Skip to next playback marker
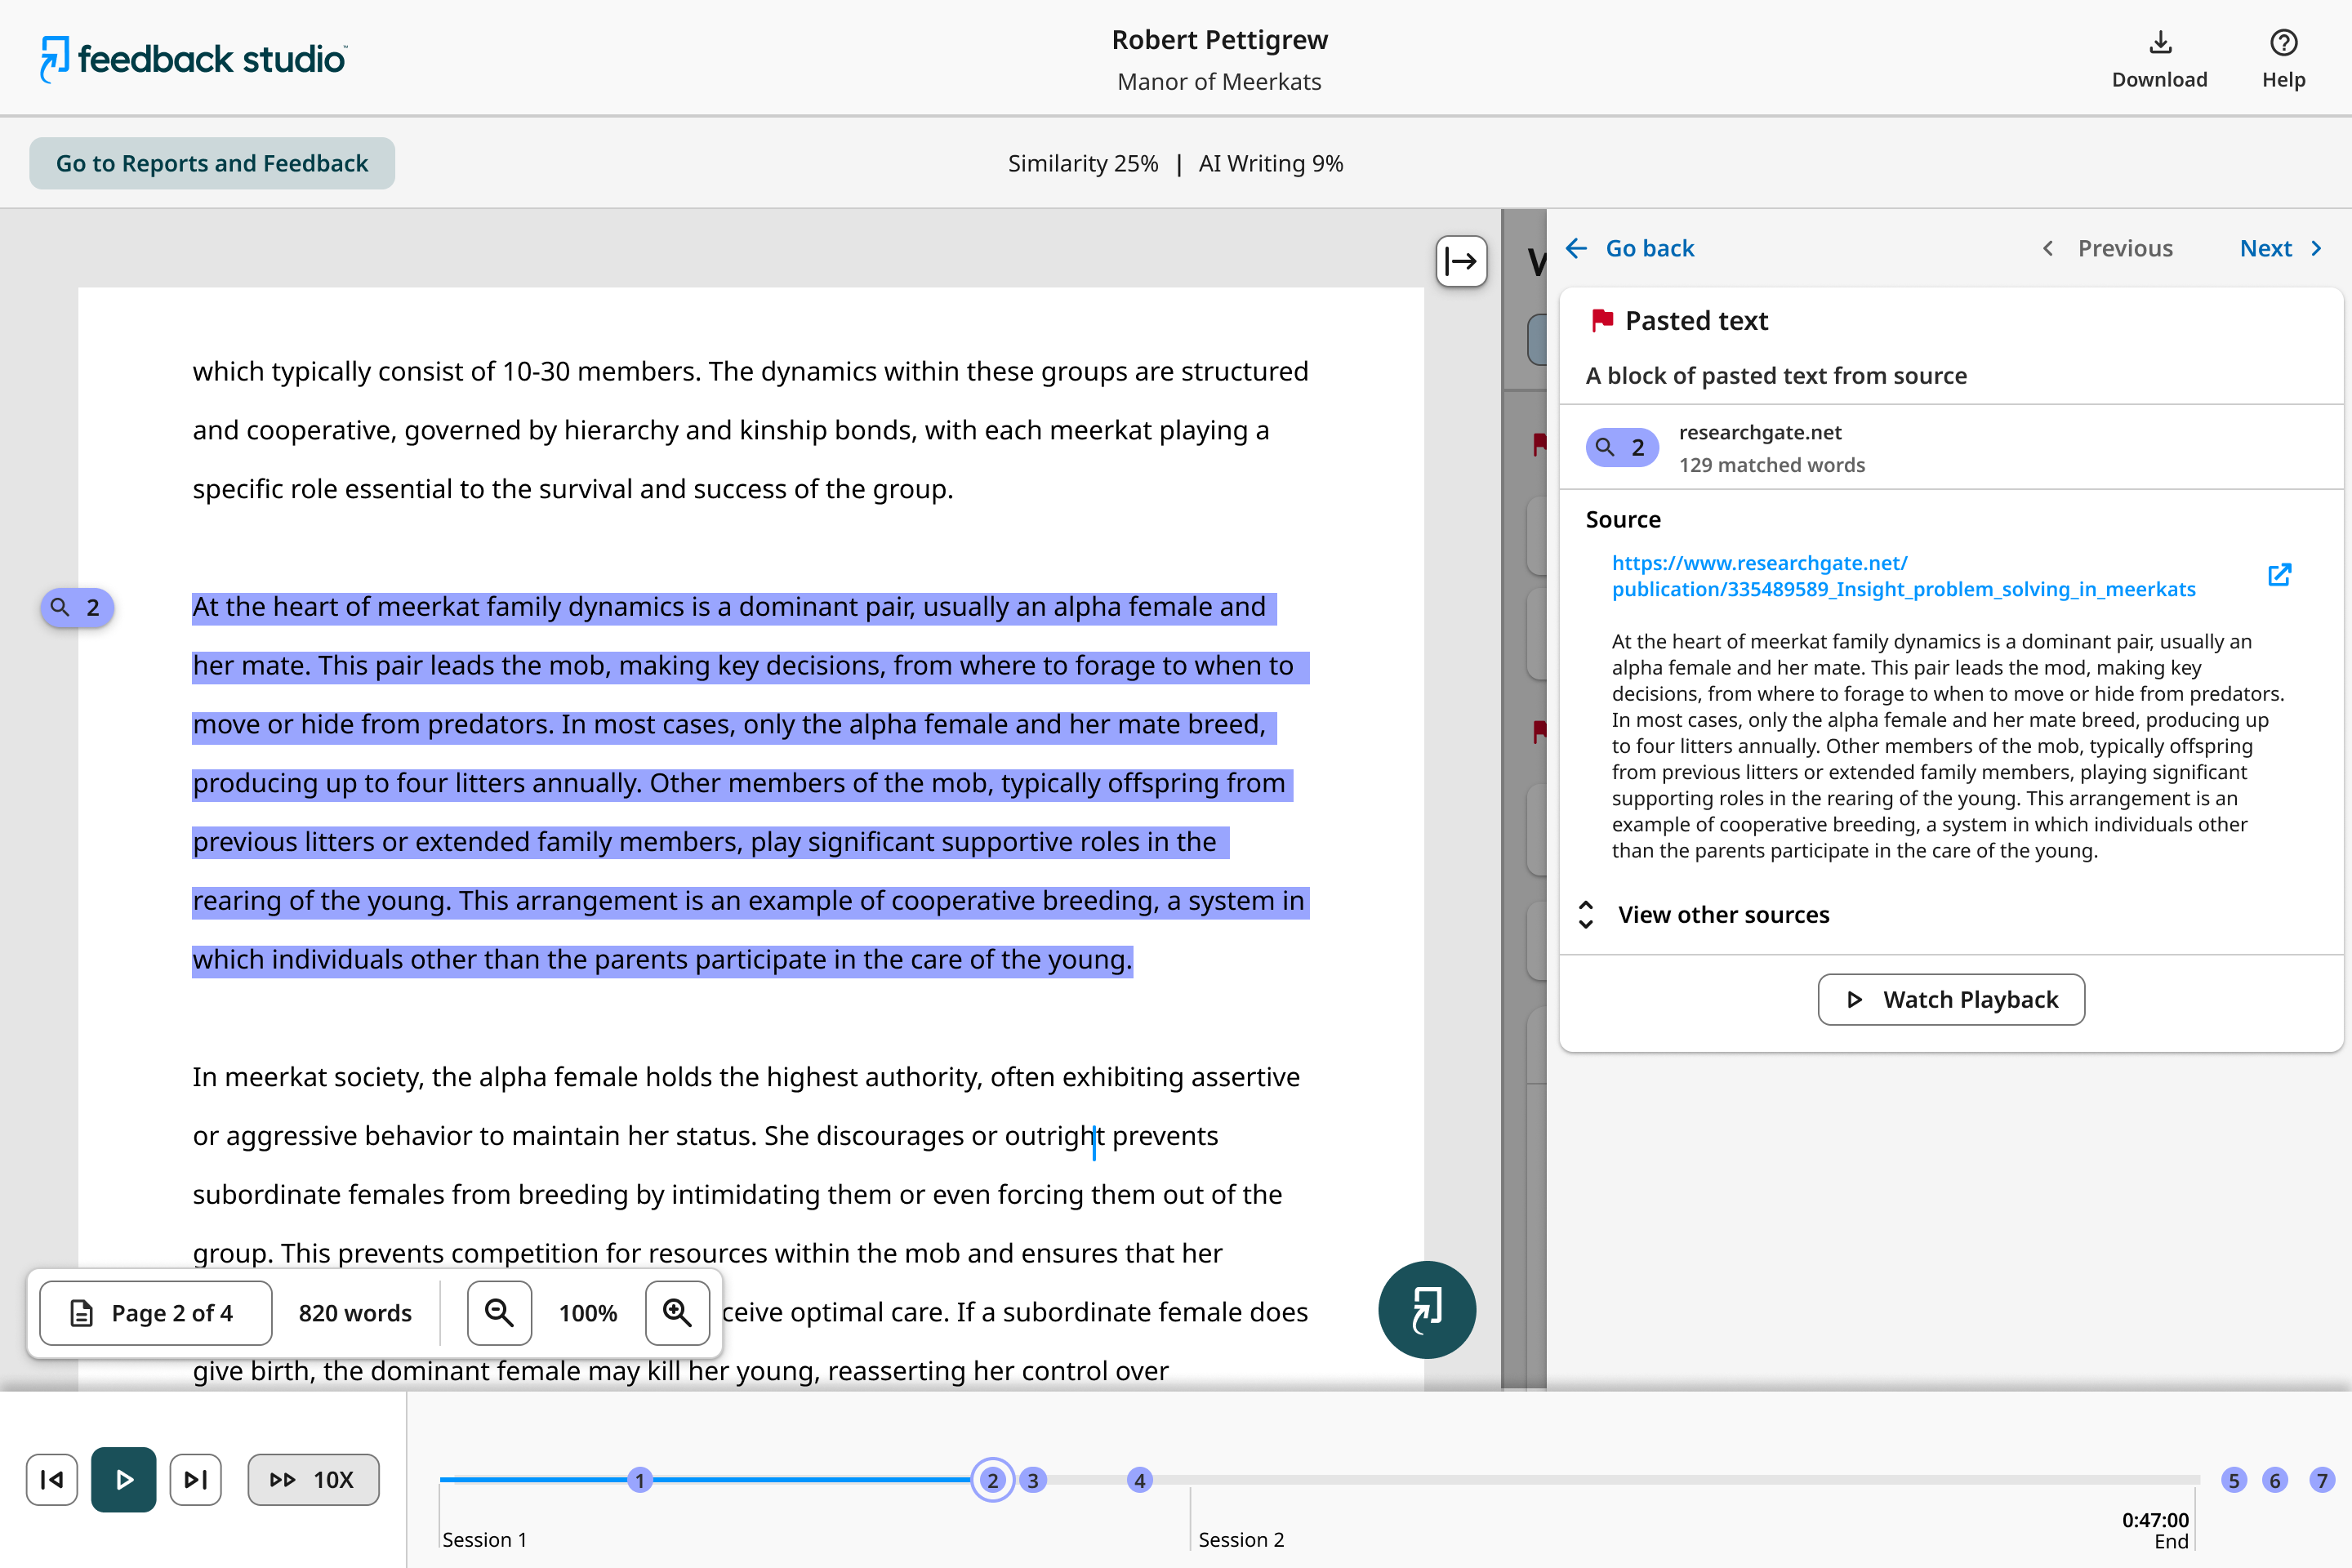The width and height of the screenshot is (2352, 1568). (196, 1479)
